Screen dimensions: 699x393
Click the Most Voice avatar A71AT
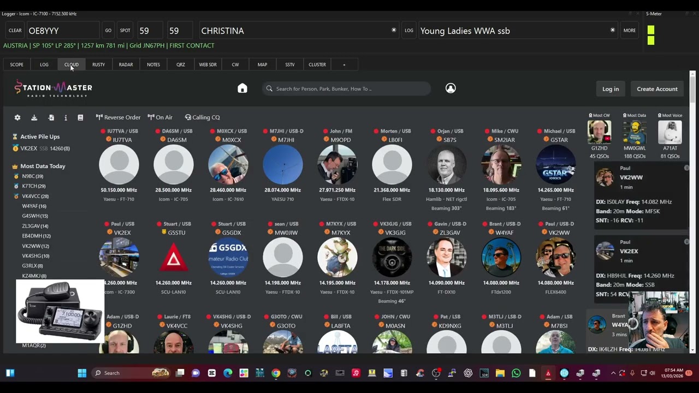pos(670,132)
